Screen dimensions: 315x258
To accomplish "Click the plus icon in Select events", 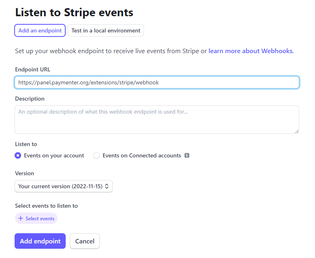I will point(21,218).
